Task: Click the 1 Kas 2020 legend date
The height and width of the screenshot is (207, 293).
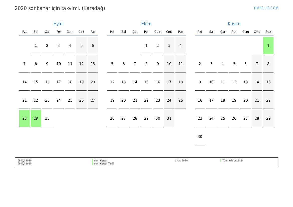Action: click(x=181, y=161)
